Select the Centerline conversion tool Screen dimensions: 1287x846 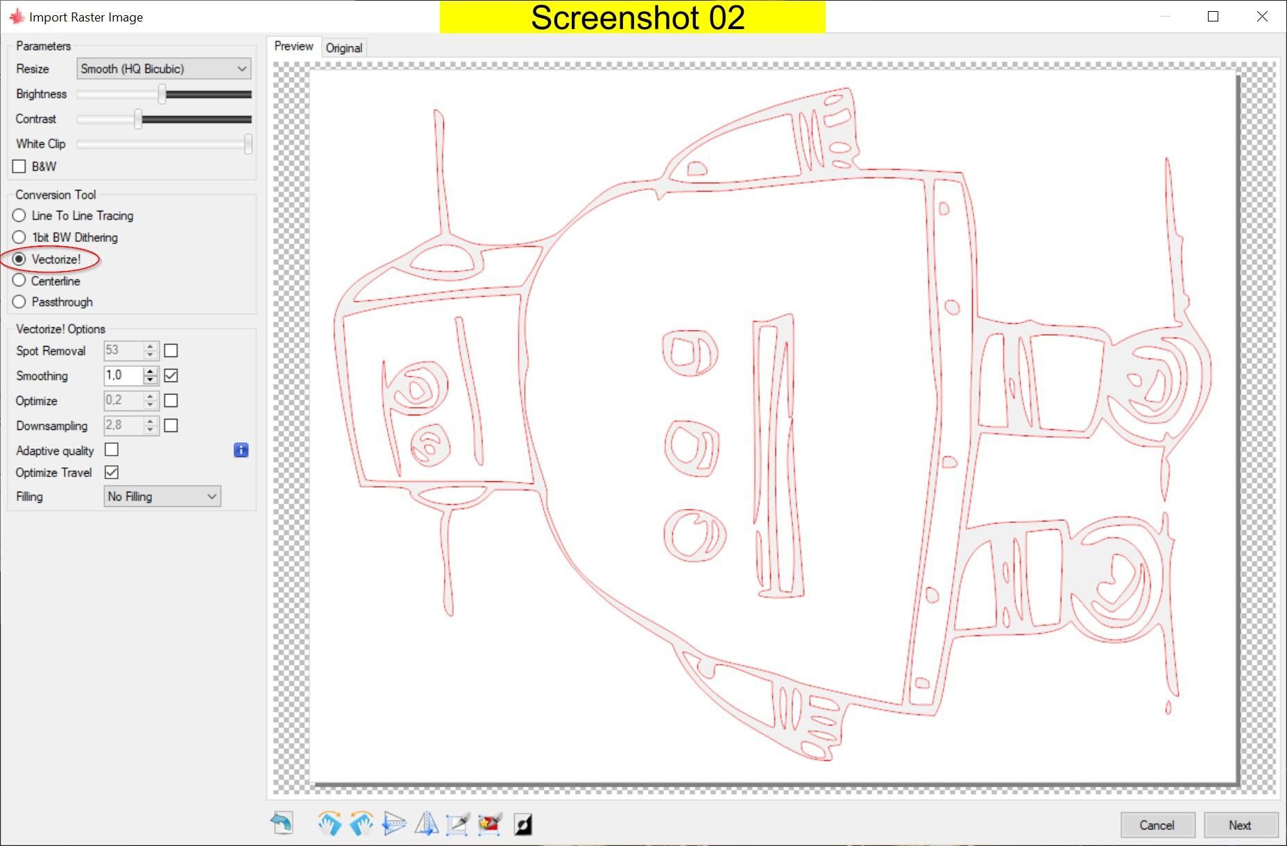[19, 280]
